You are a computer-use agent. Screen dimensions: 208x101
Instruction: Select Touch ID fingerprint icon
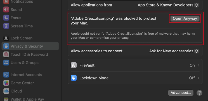6,55
